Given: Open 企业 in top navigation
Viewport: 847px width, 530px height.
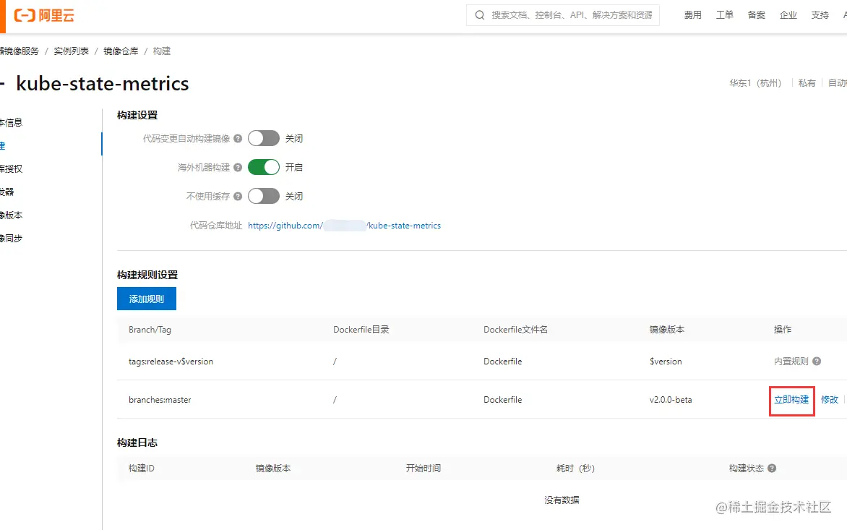Looking at the screenshot, I should [x=788, y=15].
